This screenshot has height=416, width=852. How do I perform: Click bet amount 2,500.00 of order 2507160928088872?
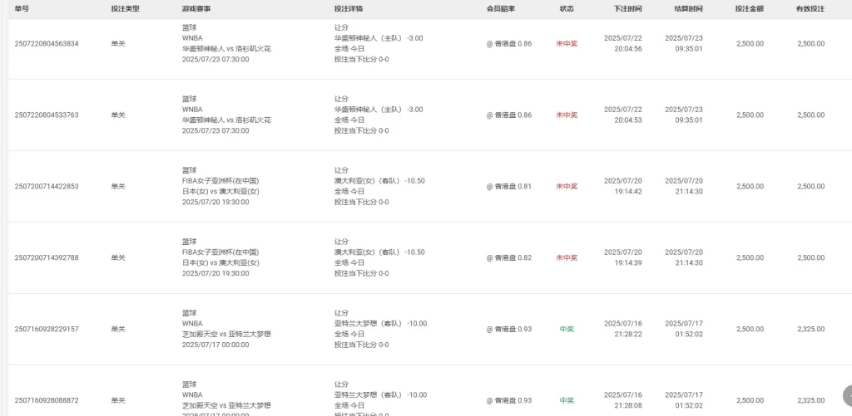coord(750,400)
